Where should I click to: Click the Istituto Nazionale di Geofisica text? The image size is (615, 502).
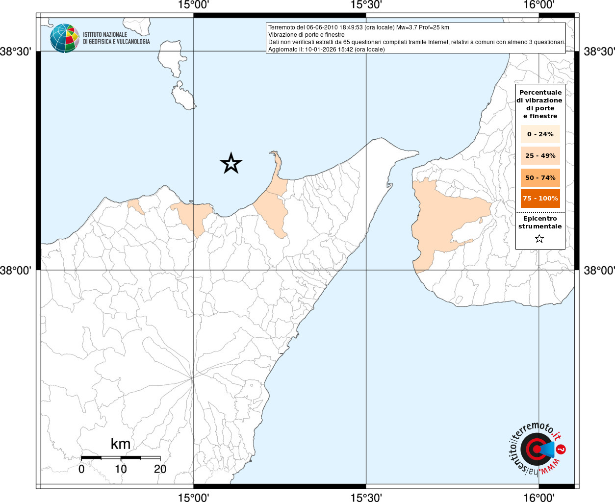click(116, 38)
